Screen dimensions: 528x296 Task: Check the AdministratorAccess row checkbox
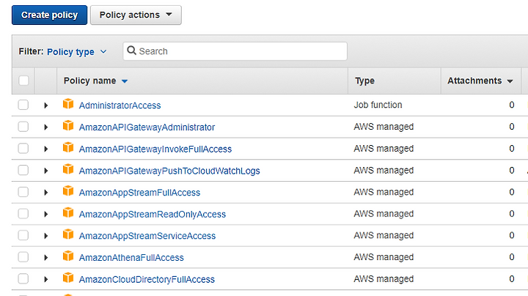tap(23, 105)
